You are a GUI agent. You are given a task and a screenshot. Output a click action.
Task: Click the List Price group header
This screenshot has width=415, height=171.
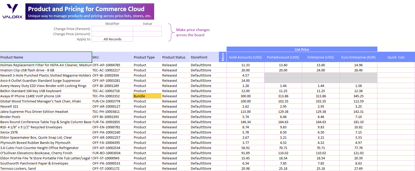[302, 49]
